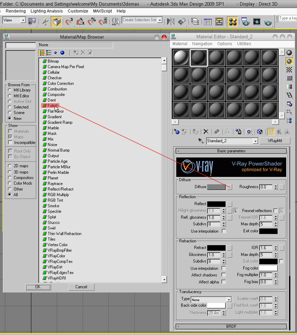
Task: Expand the BRDF rollout
Action: 231,327
